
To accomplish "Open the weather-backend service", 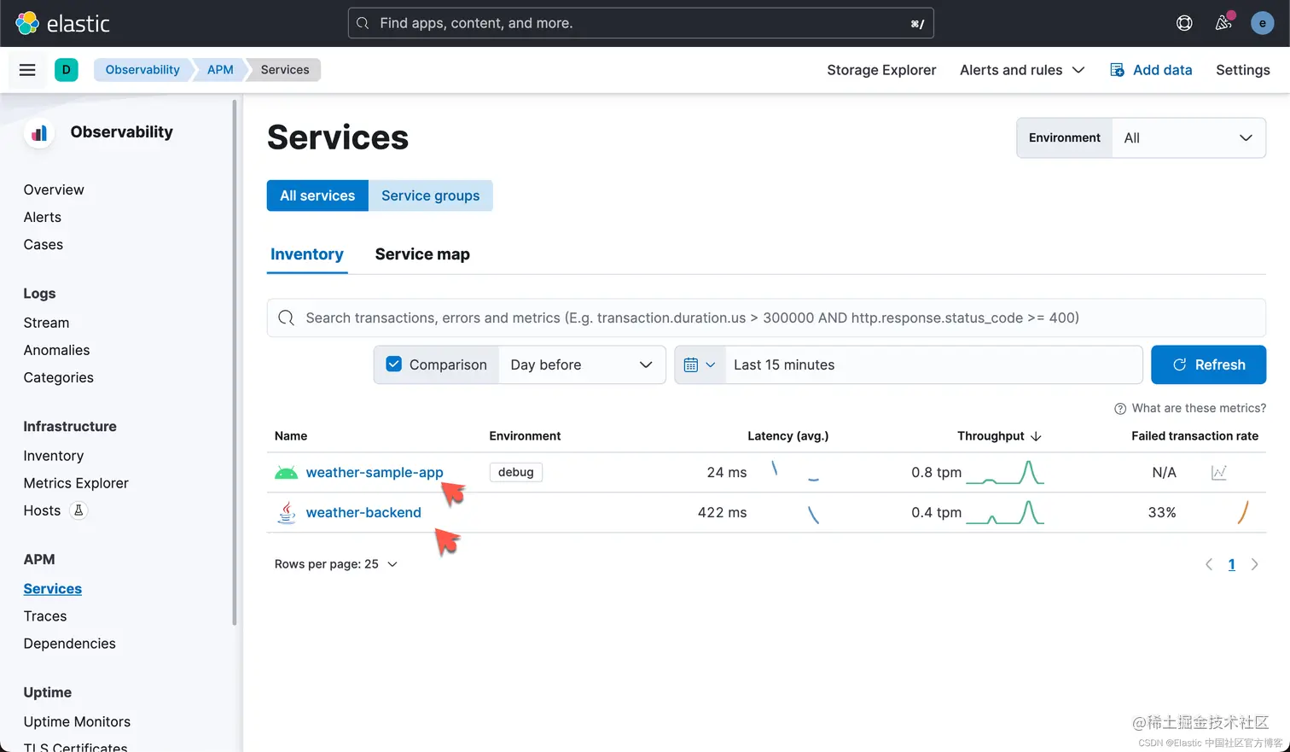I will [x=363, y=512].
